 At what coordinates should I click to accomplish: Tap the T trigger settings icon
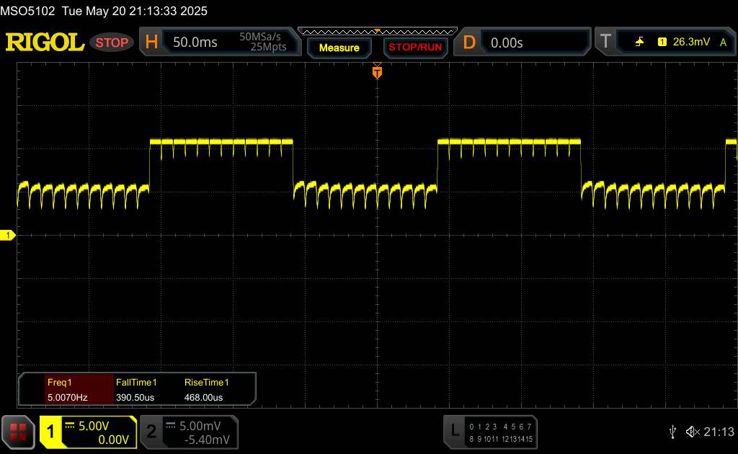[x=605, y=43]
